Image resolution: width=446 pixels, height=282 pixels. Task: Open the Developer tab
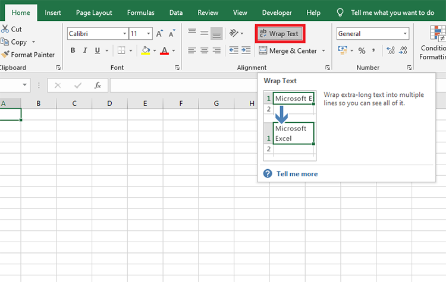pyautogui.click(x=277, y=13)
